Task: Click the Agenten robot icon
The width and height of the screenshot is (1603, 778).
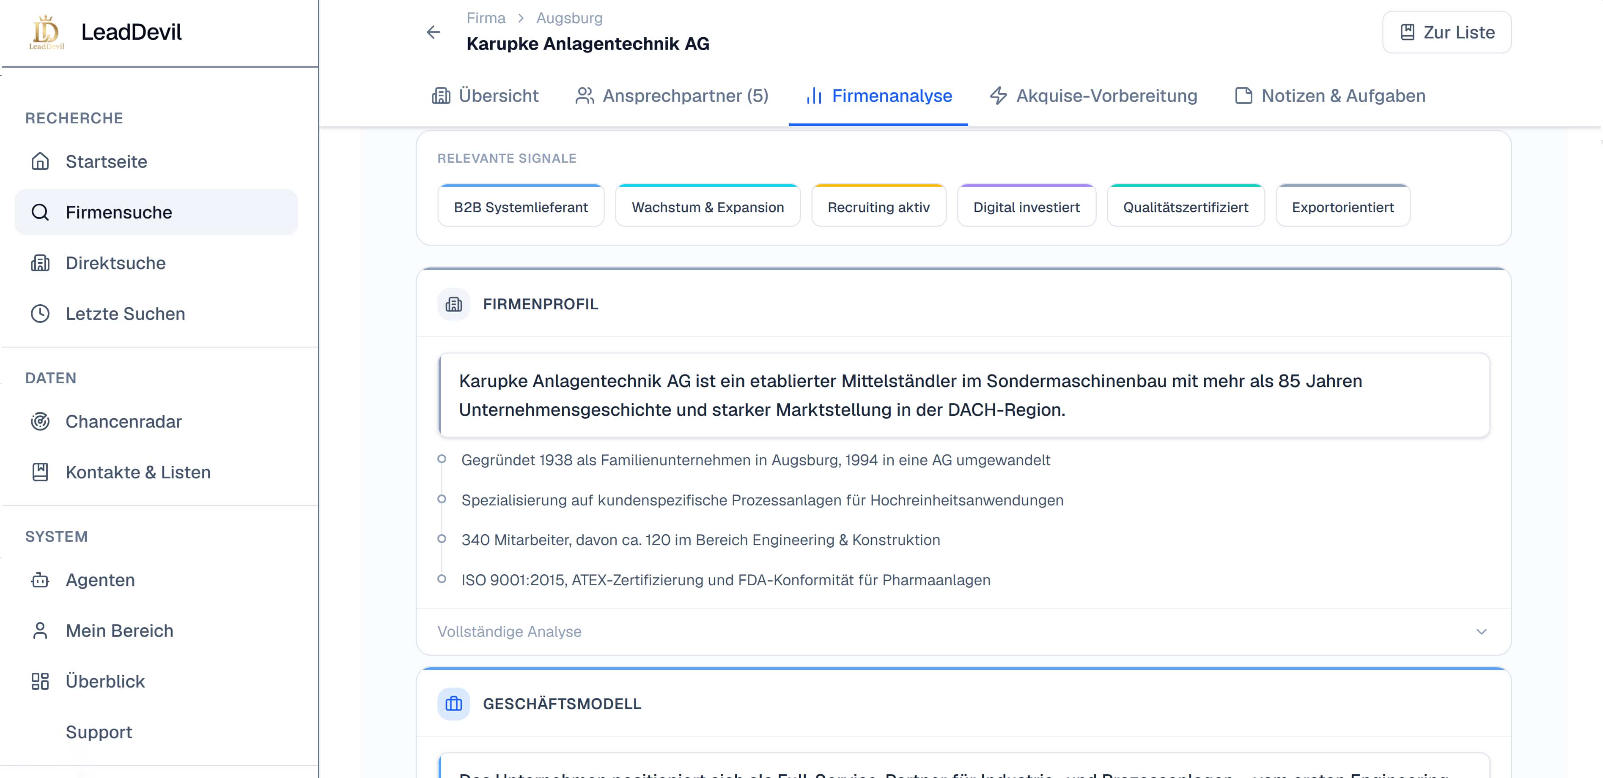Action: point(41,580)
